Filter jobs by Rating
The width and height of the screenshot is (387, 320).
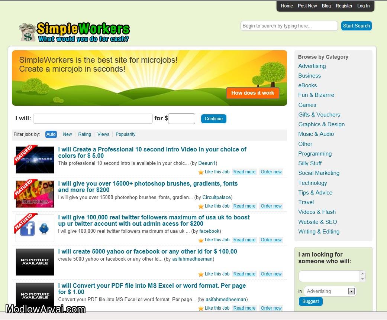pyautogui.click(x=84, y=134)
